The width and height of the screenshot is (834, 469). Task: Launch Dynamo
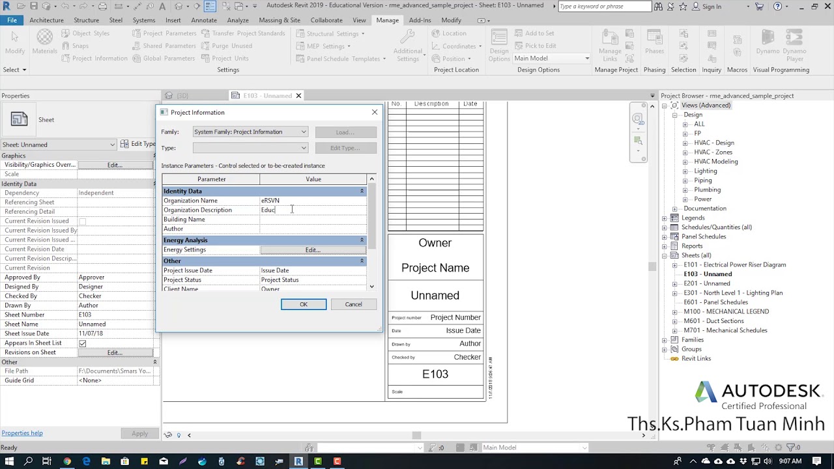tap(768, 42)
